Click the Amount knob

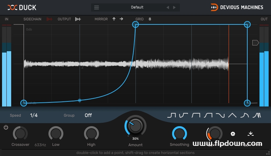click(135, 126)
